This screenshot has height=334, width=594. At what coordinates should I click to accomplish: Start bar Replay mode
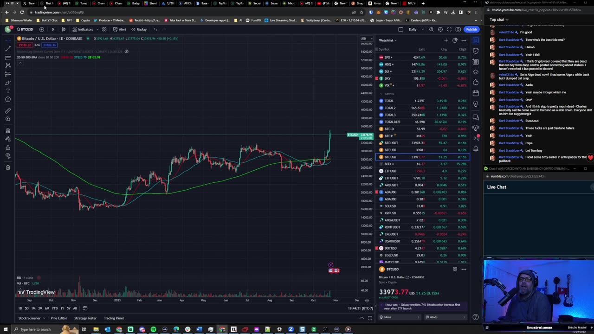point(139,29)
